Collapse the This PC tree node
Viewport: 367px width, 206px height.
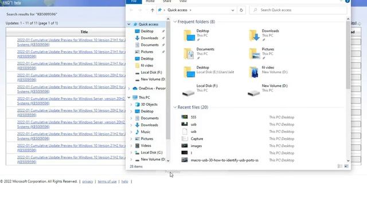pyautogui.click(x=129, y=98)
